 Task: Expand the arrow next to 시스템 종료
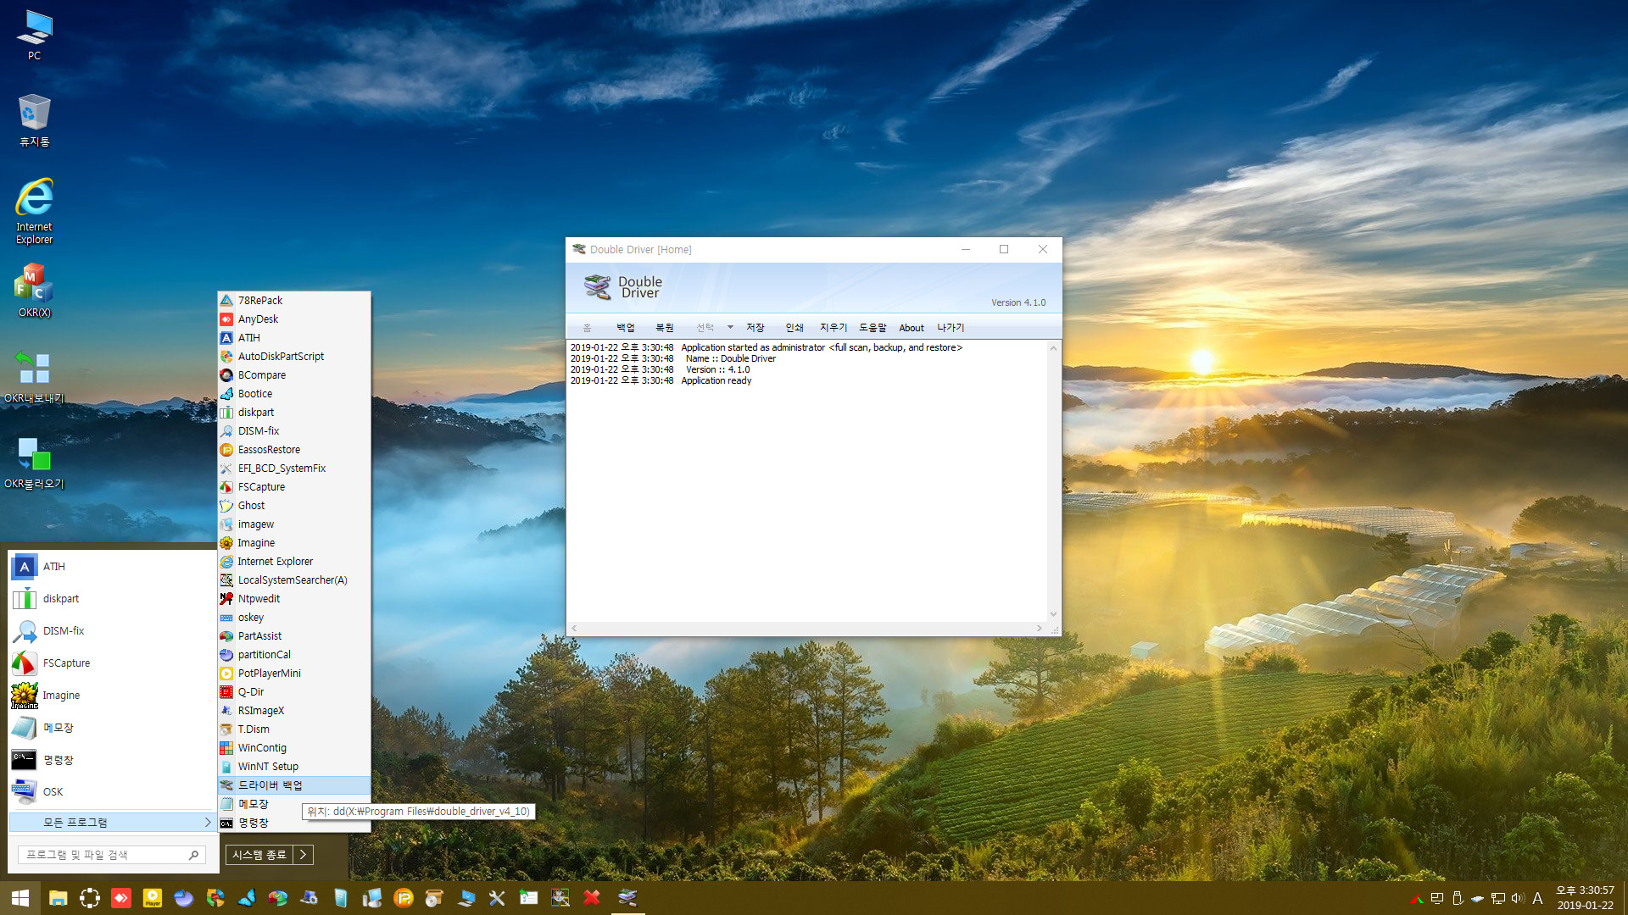[304, 855]
